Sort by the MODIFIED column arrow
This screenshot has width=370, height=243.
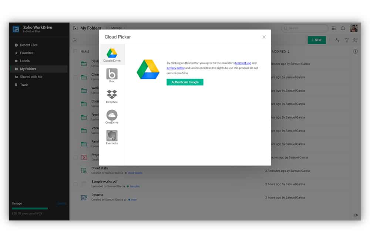[288, 52]
